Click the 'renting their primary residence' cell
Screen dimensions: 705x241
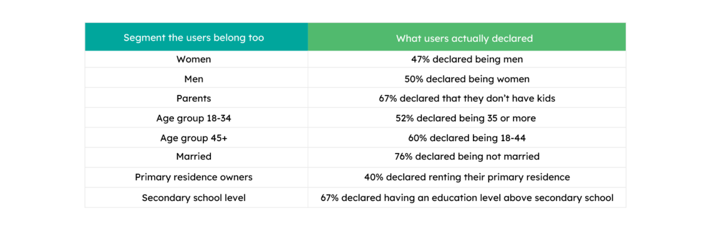click(467, 177)
